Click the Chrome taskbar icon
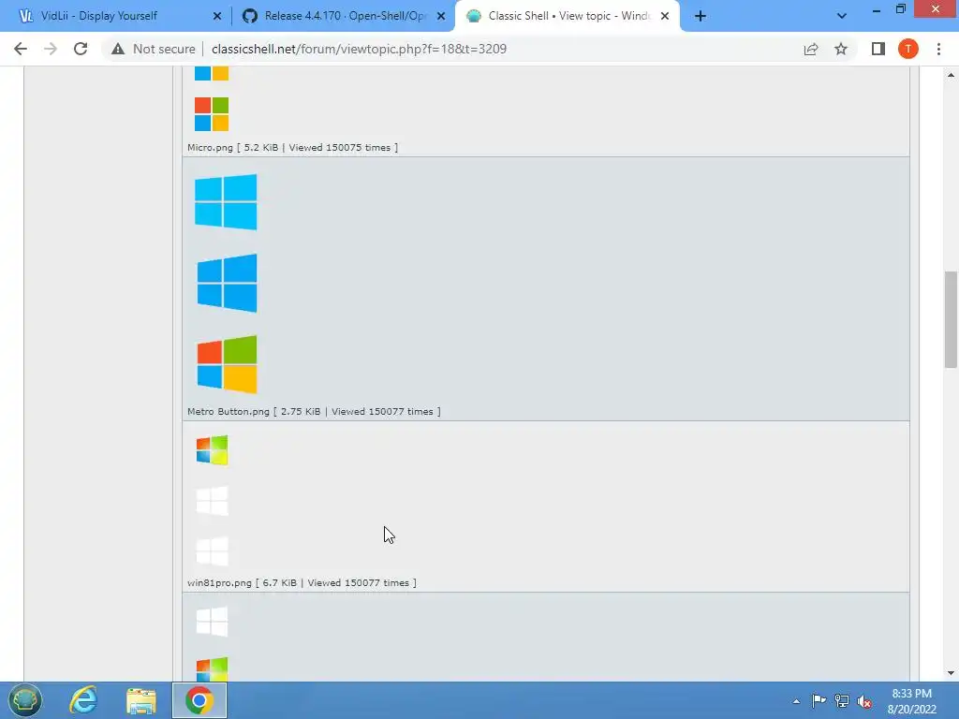 tap(199, 700)
